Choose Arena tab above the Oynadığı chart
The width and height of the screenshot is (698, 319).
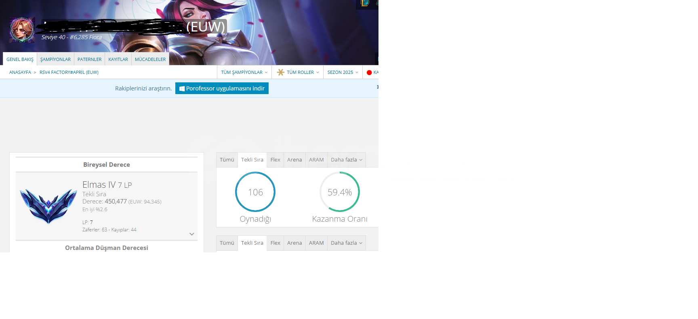pos(294,160)
